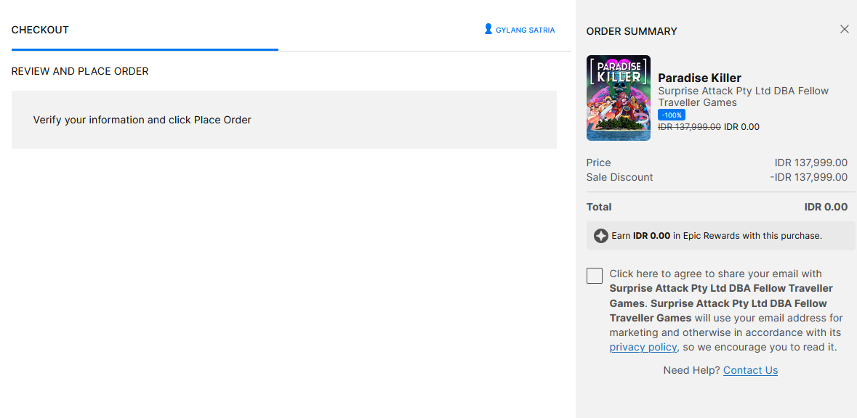The width and height of the screenshot is (857, 418).
Task: Click the 'Verify your information' message box
Action: (283, 120)
